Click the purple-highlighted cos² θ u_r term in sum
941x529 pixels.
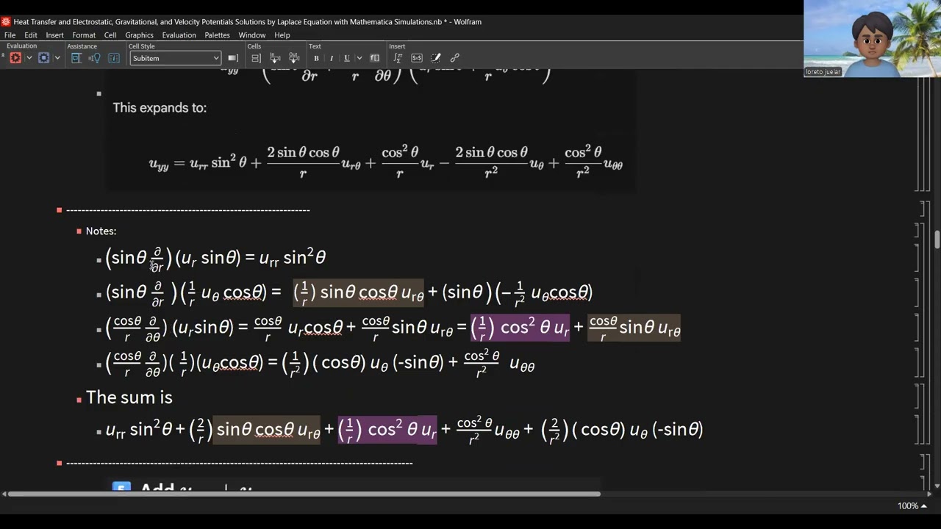pos(387,429)
